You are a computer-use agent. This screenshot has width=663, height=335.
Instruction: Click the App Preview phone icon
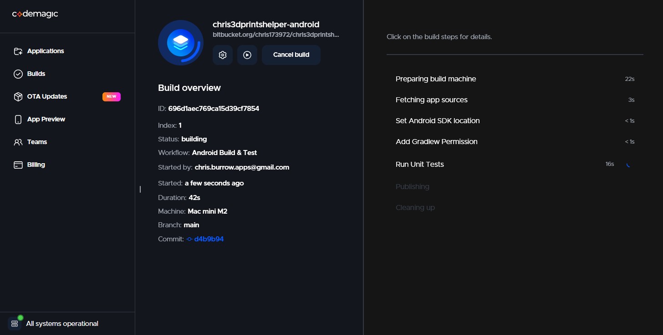pyautogui.click(x=18, y=119)
